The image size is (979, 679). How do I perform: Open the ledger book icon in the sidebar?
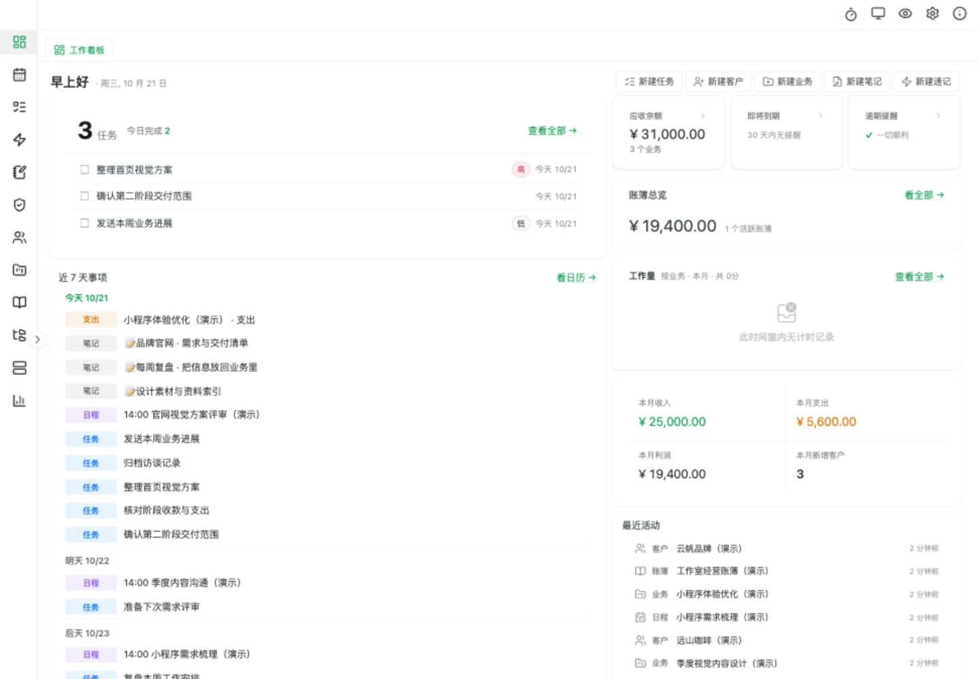(19, 303)
